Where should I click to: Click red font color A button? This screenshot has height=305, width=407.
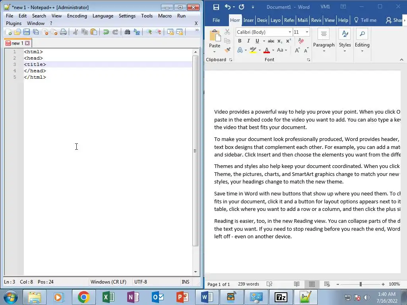[267, 50]
